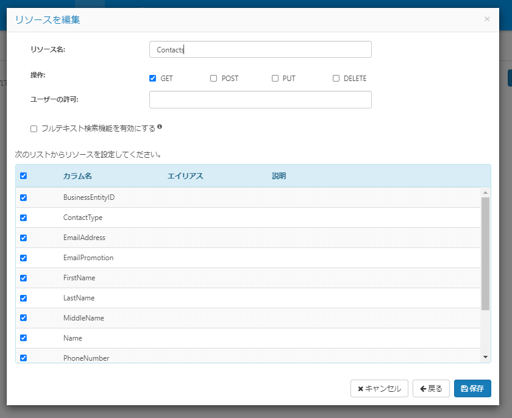Click the キャンセル cancel button
The height and width of the screenshot is (418, 512).
[x=379, y=389]
